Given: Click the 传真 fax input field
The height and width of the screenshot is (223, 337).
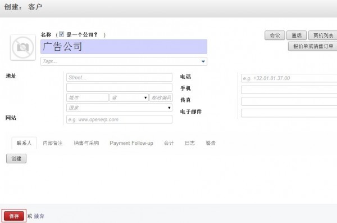Looking at the screenshot, I should [289, 101].
